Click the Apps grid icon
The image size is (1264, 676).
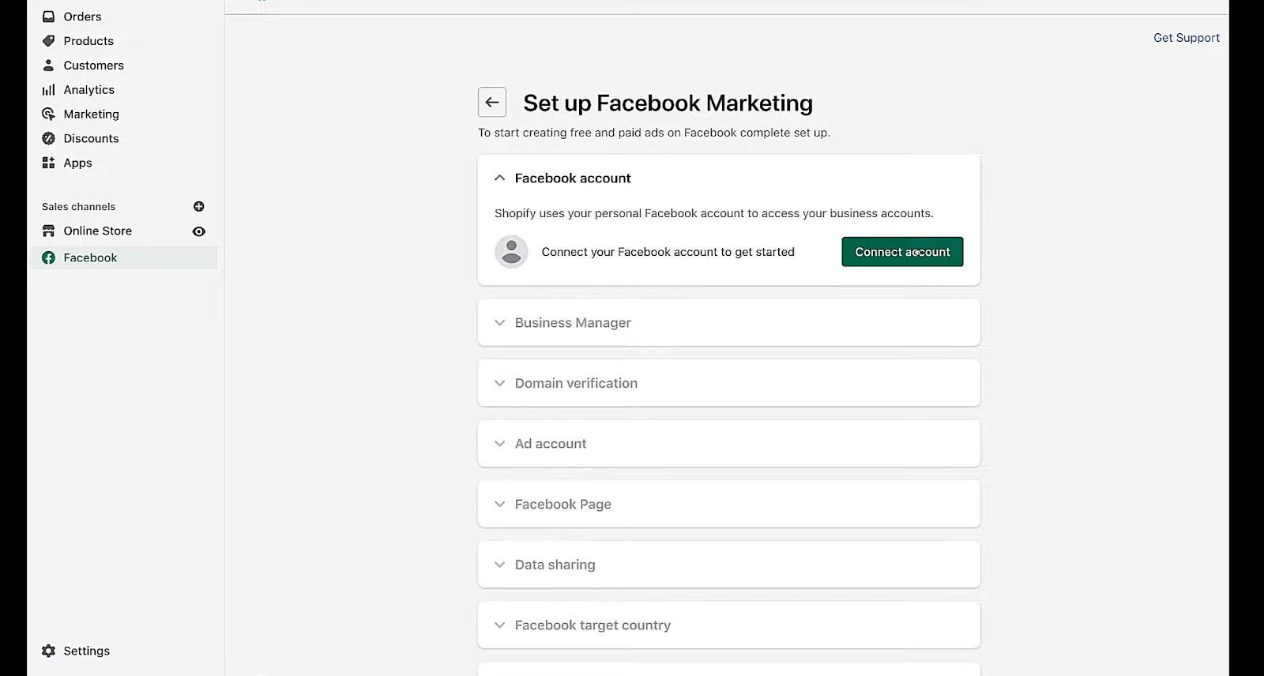(48, 163)
